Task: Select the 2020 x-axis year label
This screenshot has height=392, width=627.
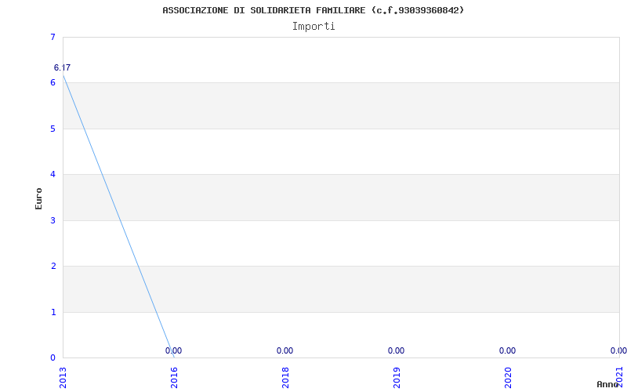Action: pos(508,379)
